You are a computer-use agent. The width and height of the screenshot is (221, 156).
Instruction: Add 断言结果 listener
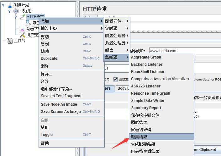point(161,137)
